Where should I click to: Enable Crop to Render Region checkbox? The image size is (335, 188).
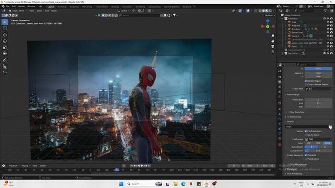(x=306, y=85)
